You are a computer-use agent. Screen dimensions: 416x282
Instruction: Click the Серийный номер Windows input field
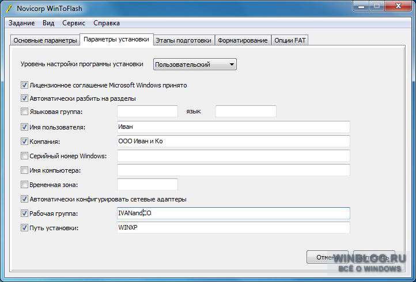pos(233,156)
